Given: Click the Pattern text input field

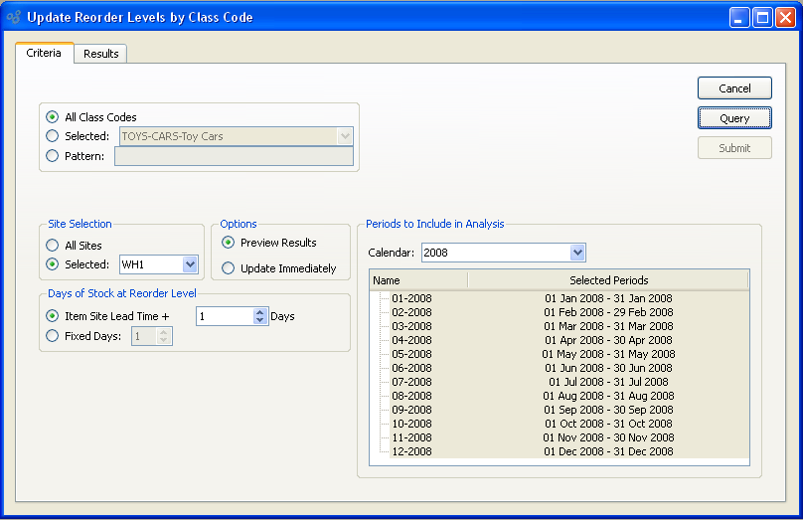Looking at the screenshot, I should point(234,156).
